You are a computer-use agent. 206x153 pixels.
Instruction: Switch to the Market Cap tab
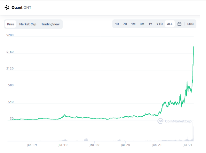[x=28, y=24]
